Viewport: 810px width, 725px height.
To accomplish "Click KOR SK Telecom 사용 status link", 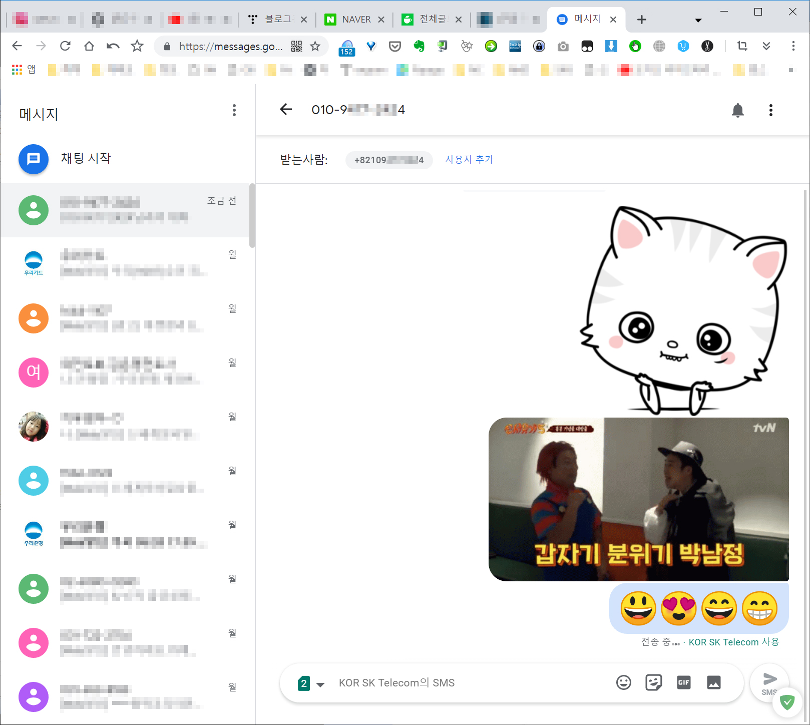I will 734,642.
